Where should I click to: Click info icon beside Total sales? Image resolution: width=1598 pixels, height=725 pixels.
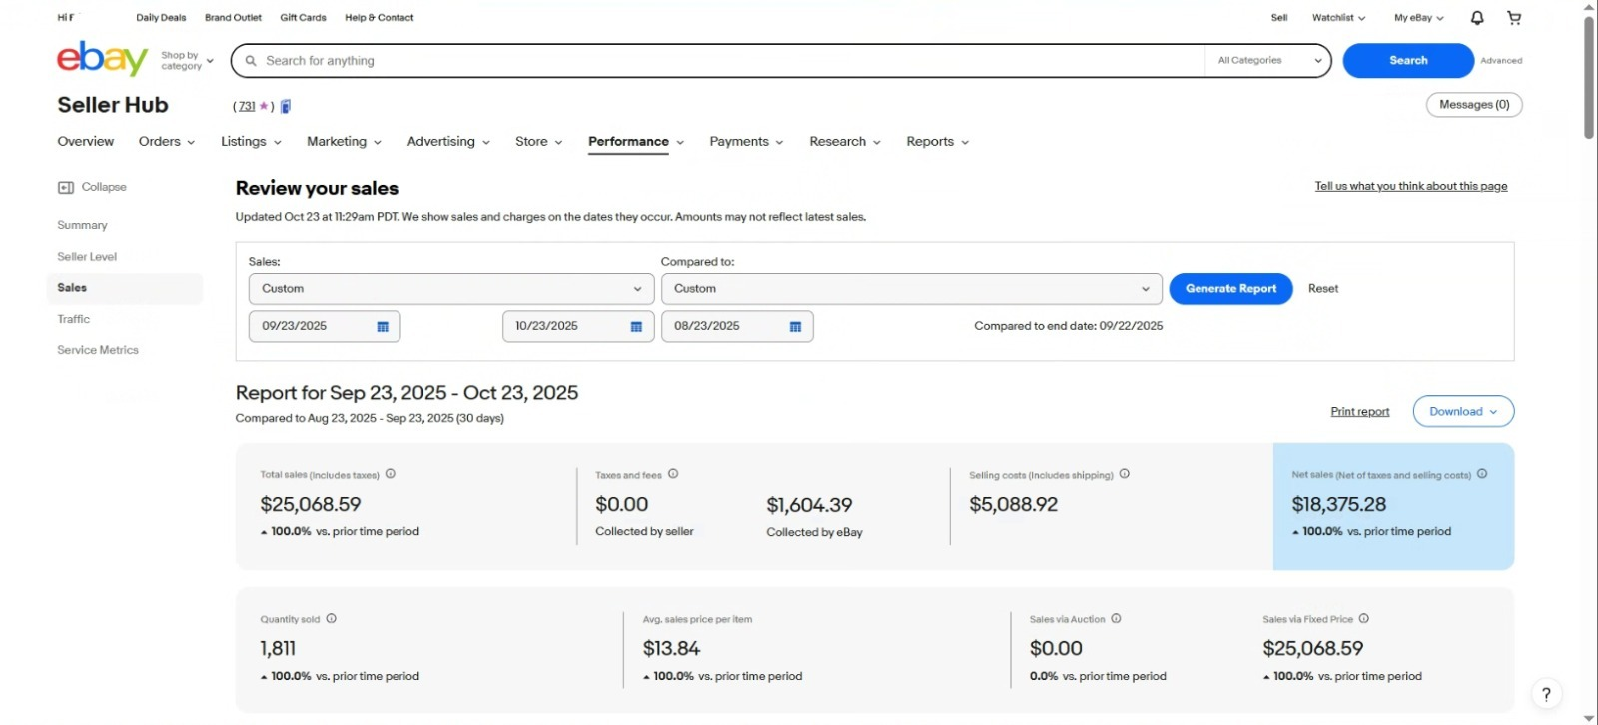click(x=391, y=474)
